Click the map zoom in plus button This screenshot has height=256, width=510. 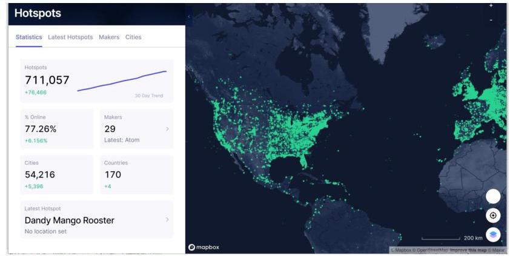491,5
